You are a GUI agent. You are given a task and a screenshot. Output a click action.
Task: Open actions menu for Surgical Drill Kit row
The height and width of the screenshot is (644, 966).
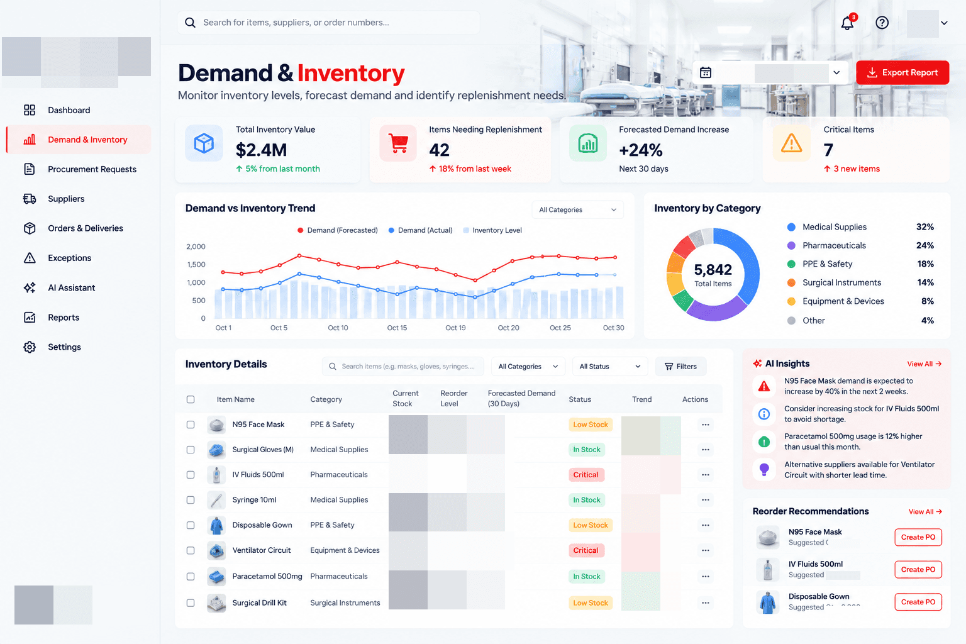coord(706,602)
